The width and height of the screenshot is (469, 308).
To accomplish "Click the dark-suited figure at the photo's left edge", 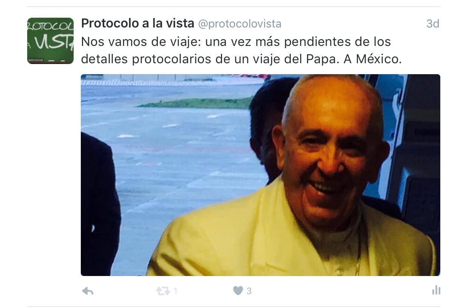I will point(100,203).
